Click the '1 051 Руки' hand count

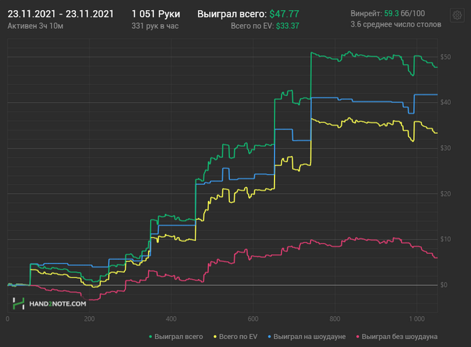[156, 14]
